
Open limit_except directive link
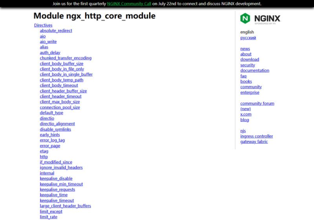(x=51, y=212)
